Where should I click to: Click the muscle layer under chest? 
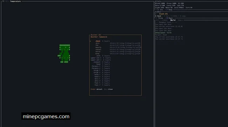pyautogui.click(x=118, y=48)
